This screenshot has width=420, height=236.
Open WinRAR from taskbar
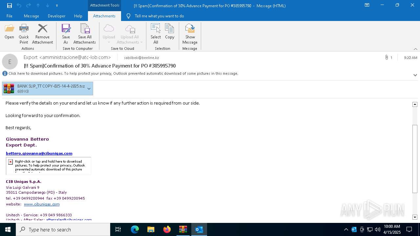(x=183, y=229)
